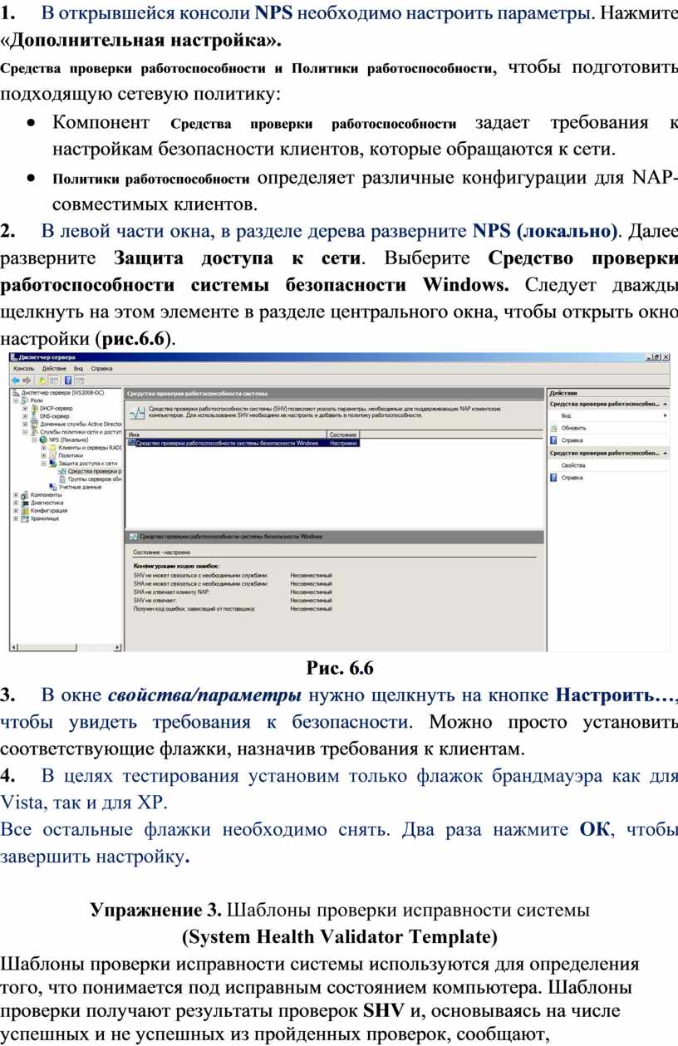Screen dimensions: 678x1046
Task: Click the Справка icon below Обновить
Action: [x=553, y=440]
